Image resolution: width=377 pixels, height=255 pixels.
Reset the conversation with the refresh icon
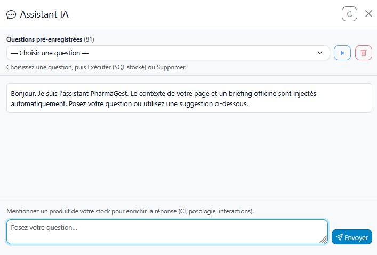[x=349, y=14]
